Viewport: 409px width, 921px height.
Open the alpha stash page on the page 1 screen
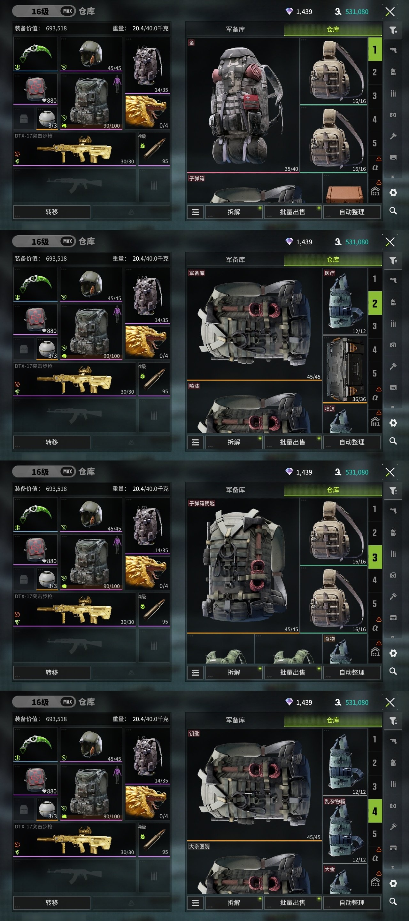click(375, 167)
